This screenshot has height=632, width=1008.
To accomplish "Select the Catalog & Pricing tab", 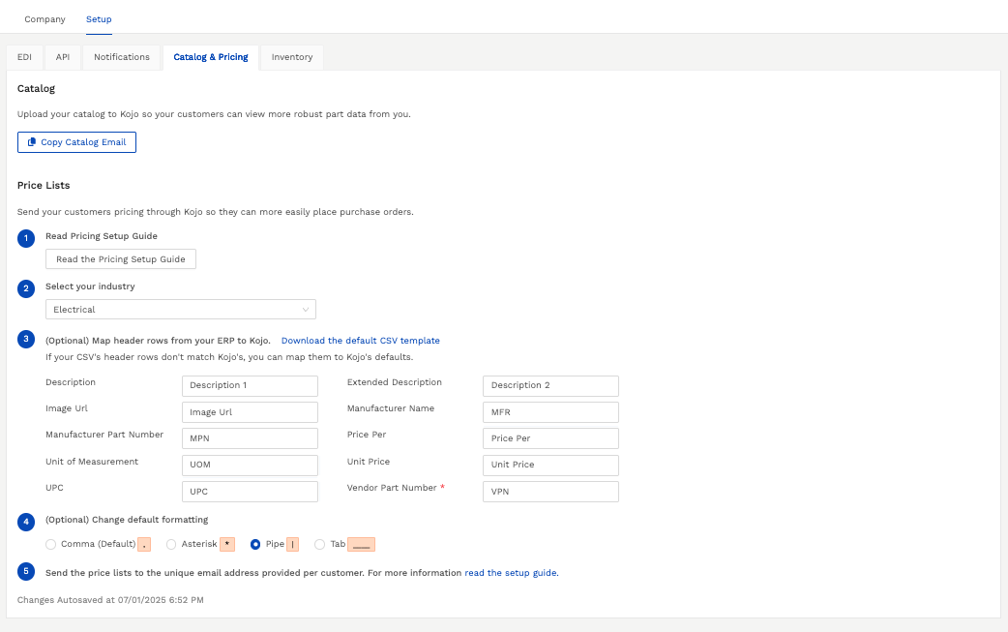I will (x=211, y=57).
